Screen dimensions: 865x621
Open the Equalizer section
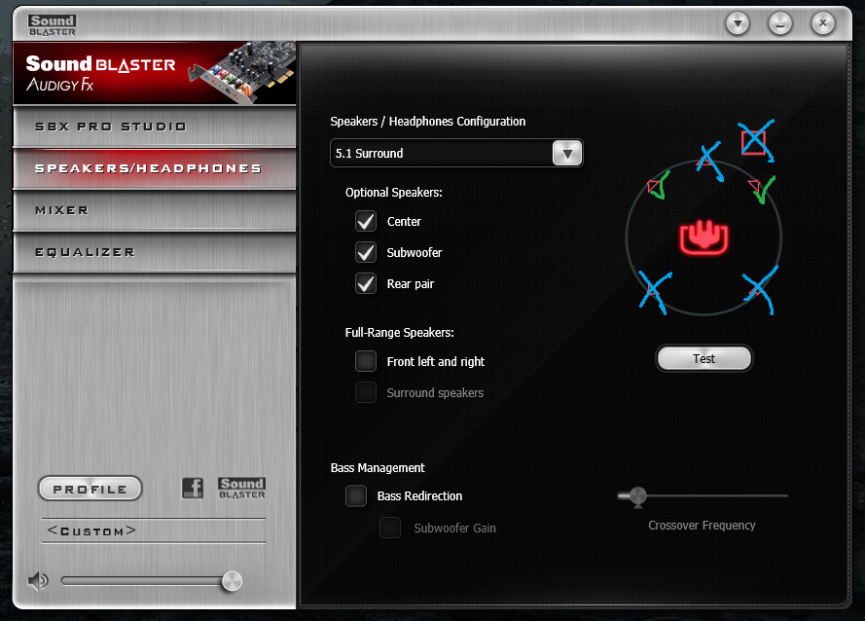pos(155,252)
